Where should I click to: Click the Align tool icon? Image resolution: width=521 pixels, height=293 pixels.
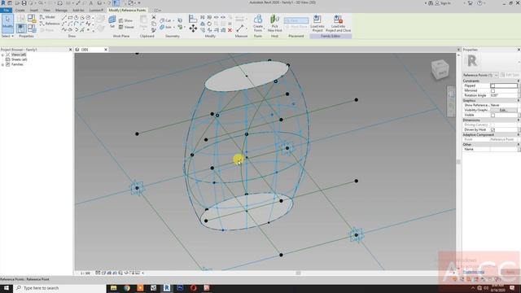193,19
